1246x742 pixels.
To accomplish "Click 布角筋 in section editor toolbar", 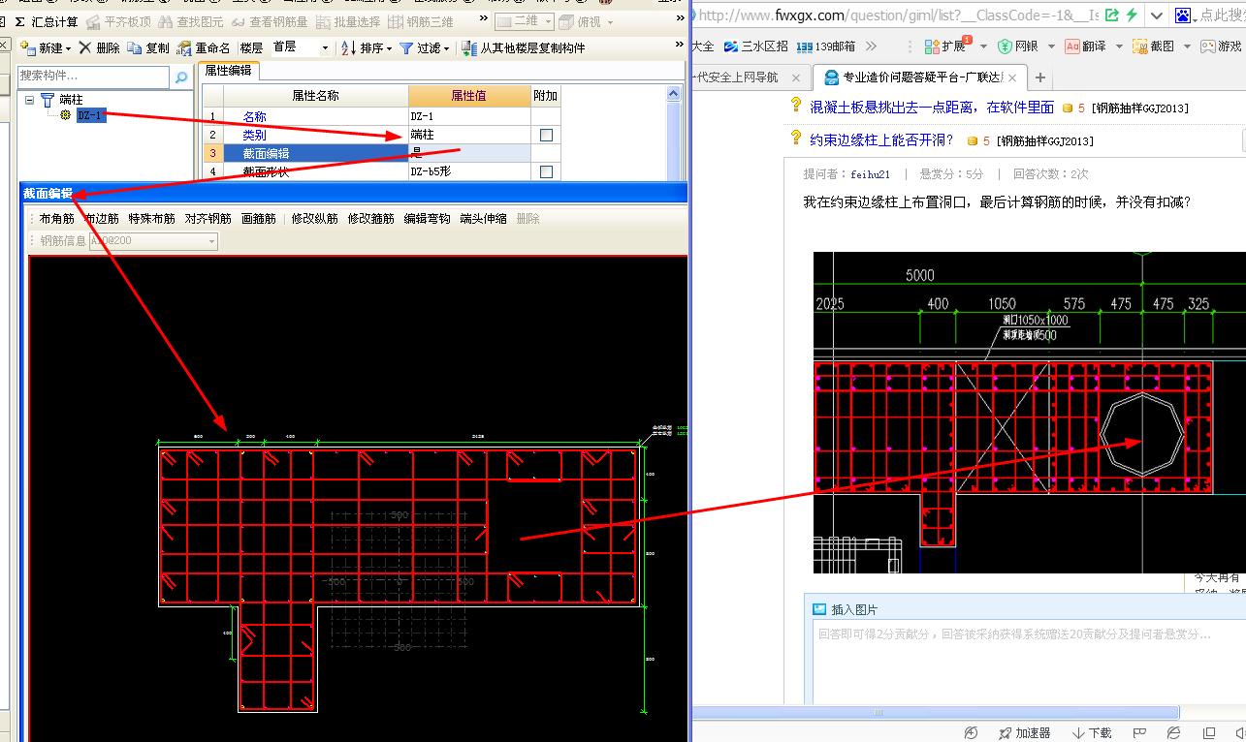I will (x=57, y=219).
